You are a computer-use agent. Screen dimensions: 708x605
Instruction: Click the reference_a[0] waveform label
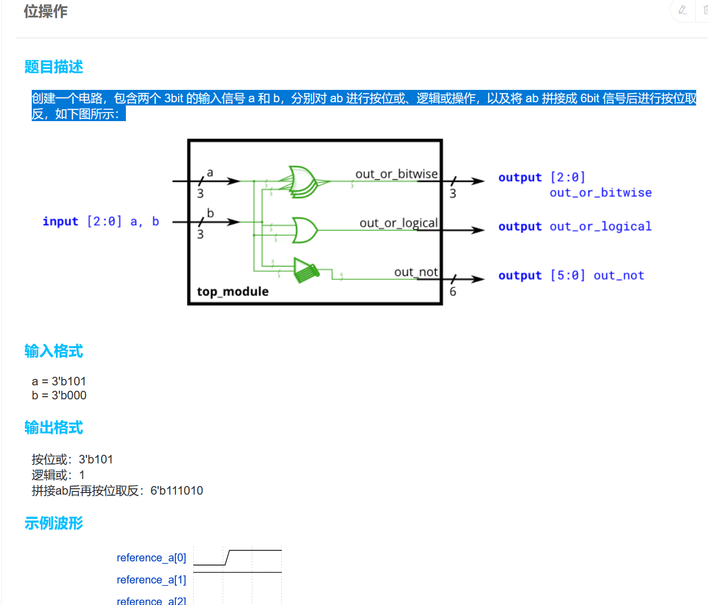pyautogui.click(x=151, y=558)
